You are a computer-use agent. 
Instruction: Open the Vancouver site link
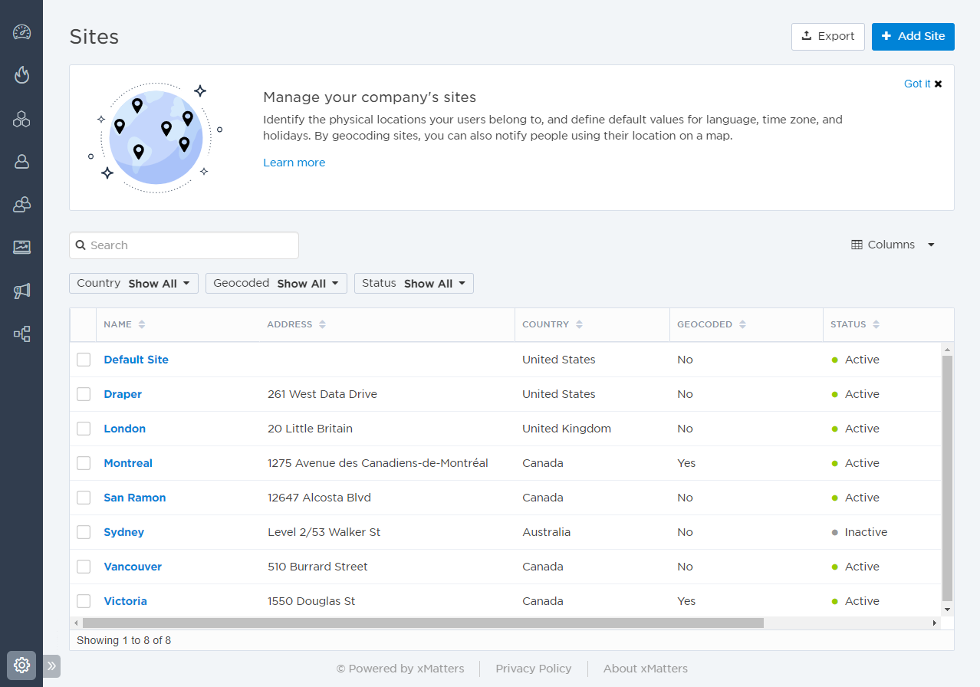tap(133, 567)
